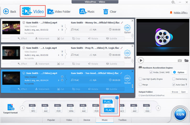Go back using the Back arrow
Image resolution: width=190 pixels, height=125 pixels.
point(9,12)
